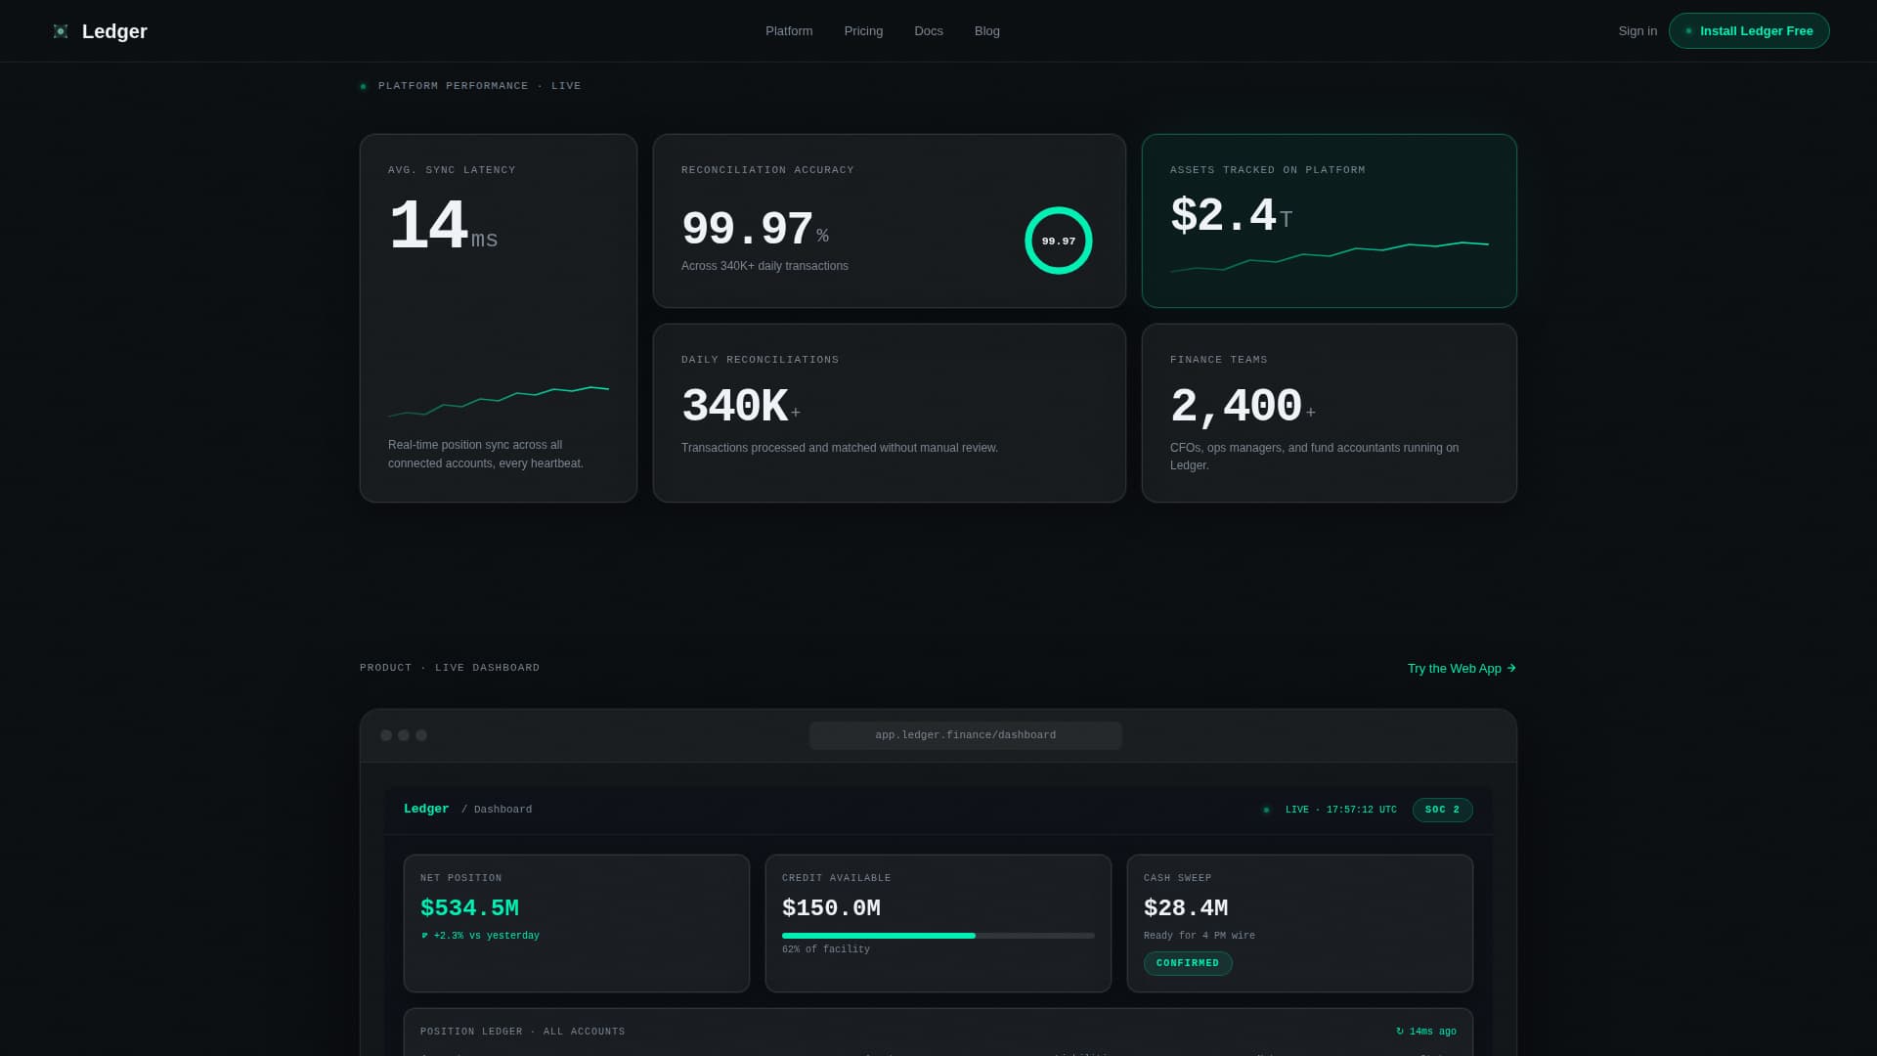This screenshot has height=1056, width=1877.
Task: Click the Ledger logo icon
Action: [61, 31]
